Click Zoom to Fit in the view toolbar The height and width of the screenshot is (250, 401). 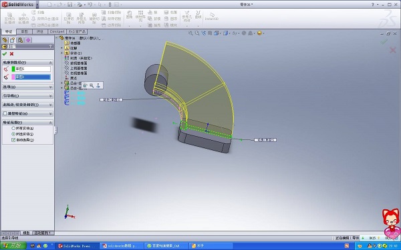click(x=190, y=33)
